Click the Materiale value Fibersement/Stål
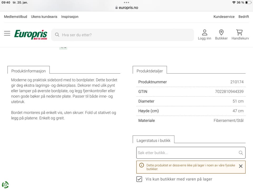Viewport: 253px width, 190px height. click(228, 121)
